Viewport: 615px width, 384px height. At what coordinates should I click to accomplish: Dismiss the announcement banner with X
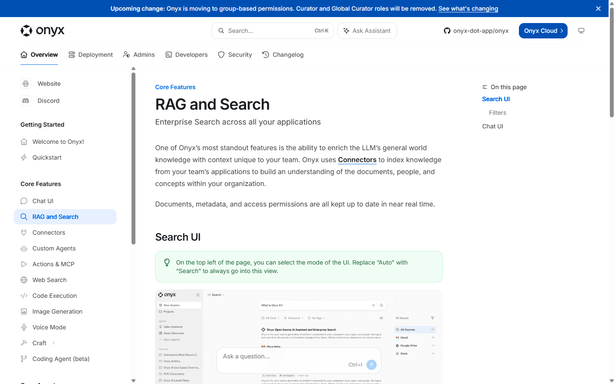point(598,9)
